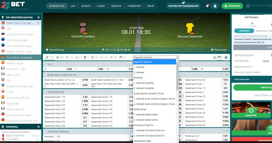This screenshot has width=272, height=143.
Task: Choose Eckstöße option in dropdown
Action: point(155,78)
